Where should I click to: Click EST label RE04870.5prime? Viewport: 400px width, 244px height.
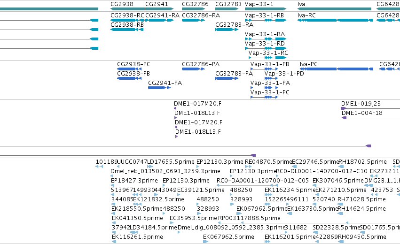pos(268,162)
